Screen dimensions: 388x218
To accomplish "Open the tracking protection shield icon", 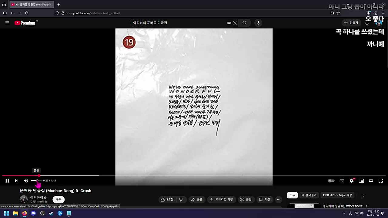I will click(x=57, y=13).
